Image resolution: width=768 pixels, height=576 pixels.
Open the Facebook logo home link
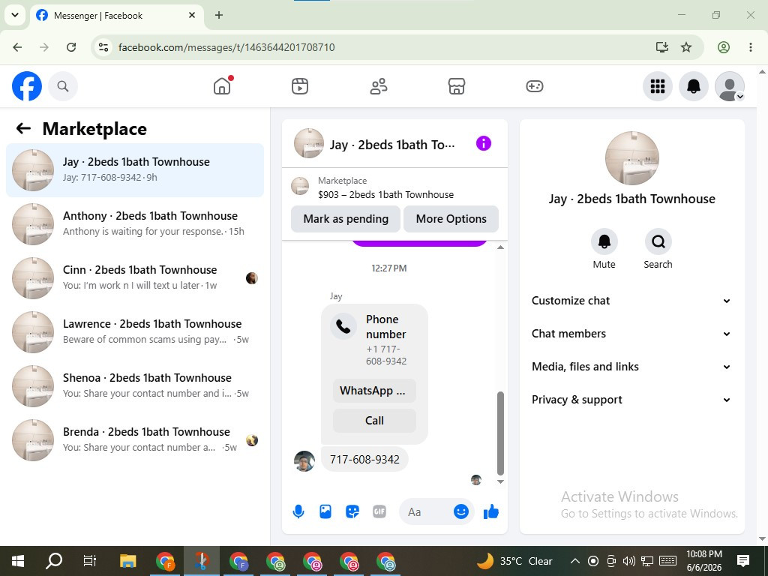point(27,86)
